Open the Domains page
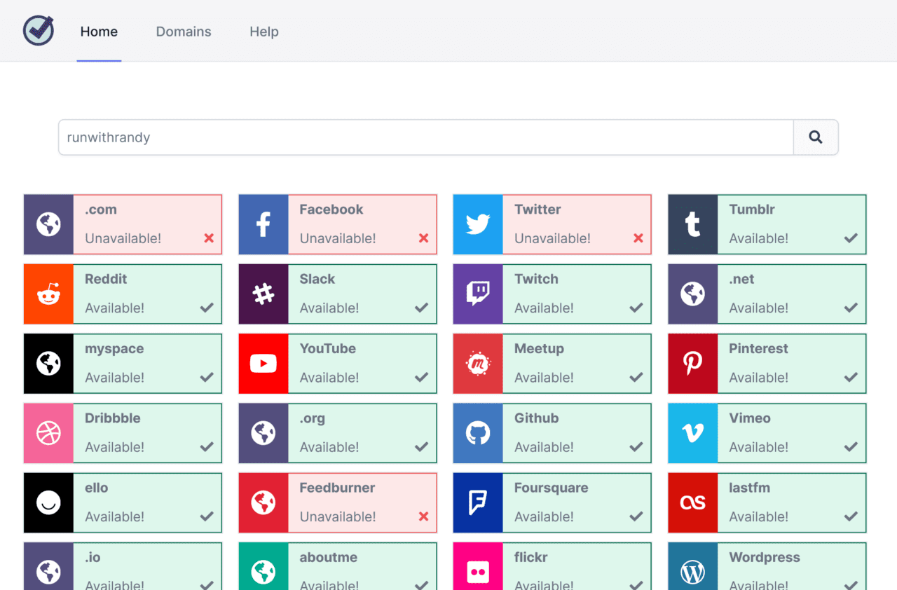Screen dimensions: 897x590 [183, 32]
